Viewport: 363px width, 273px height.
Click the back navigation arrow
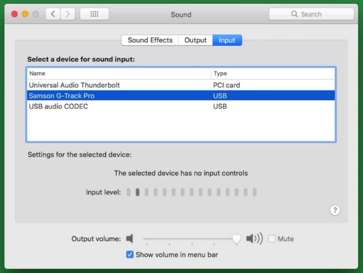[53, 14]
